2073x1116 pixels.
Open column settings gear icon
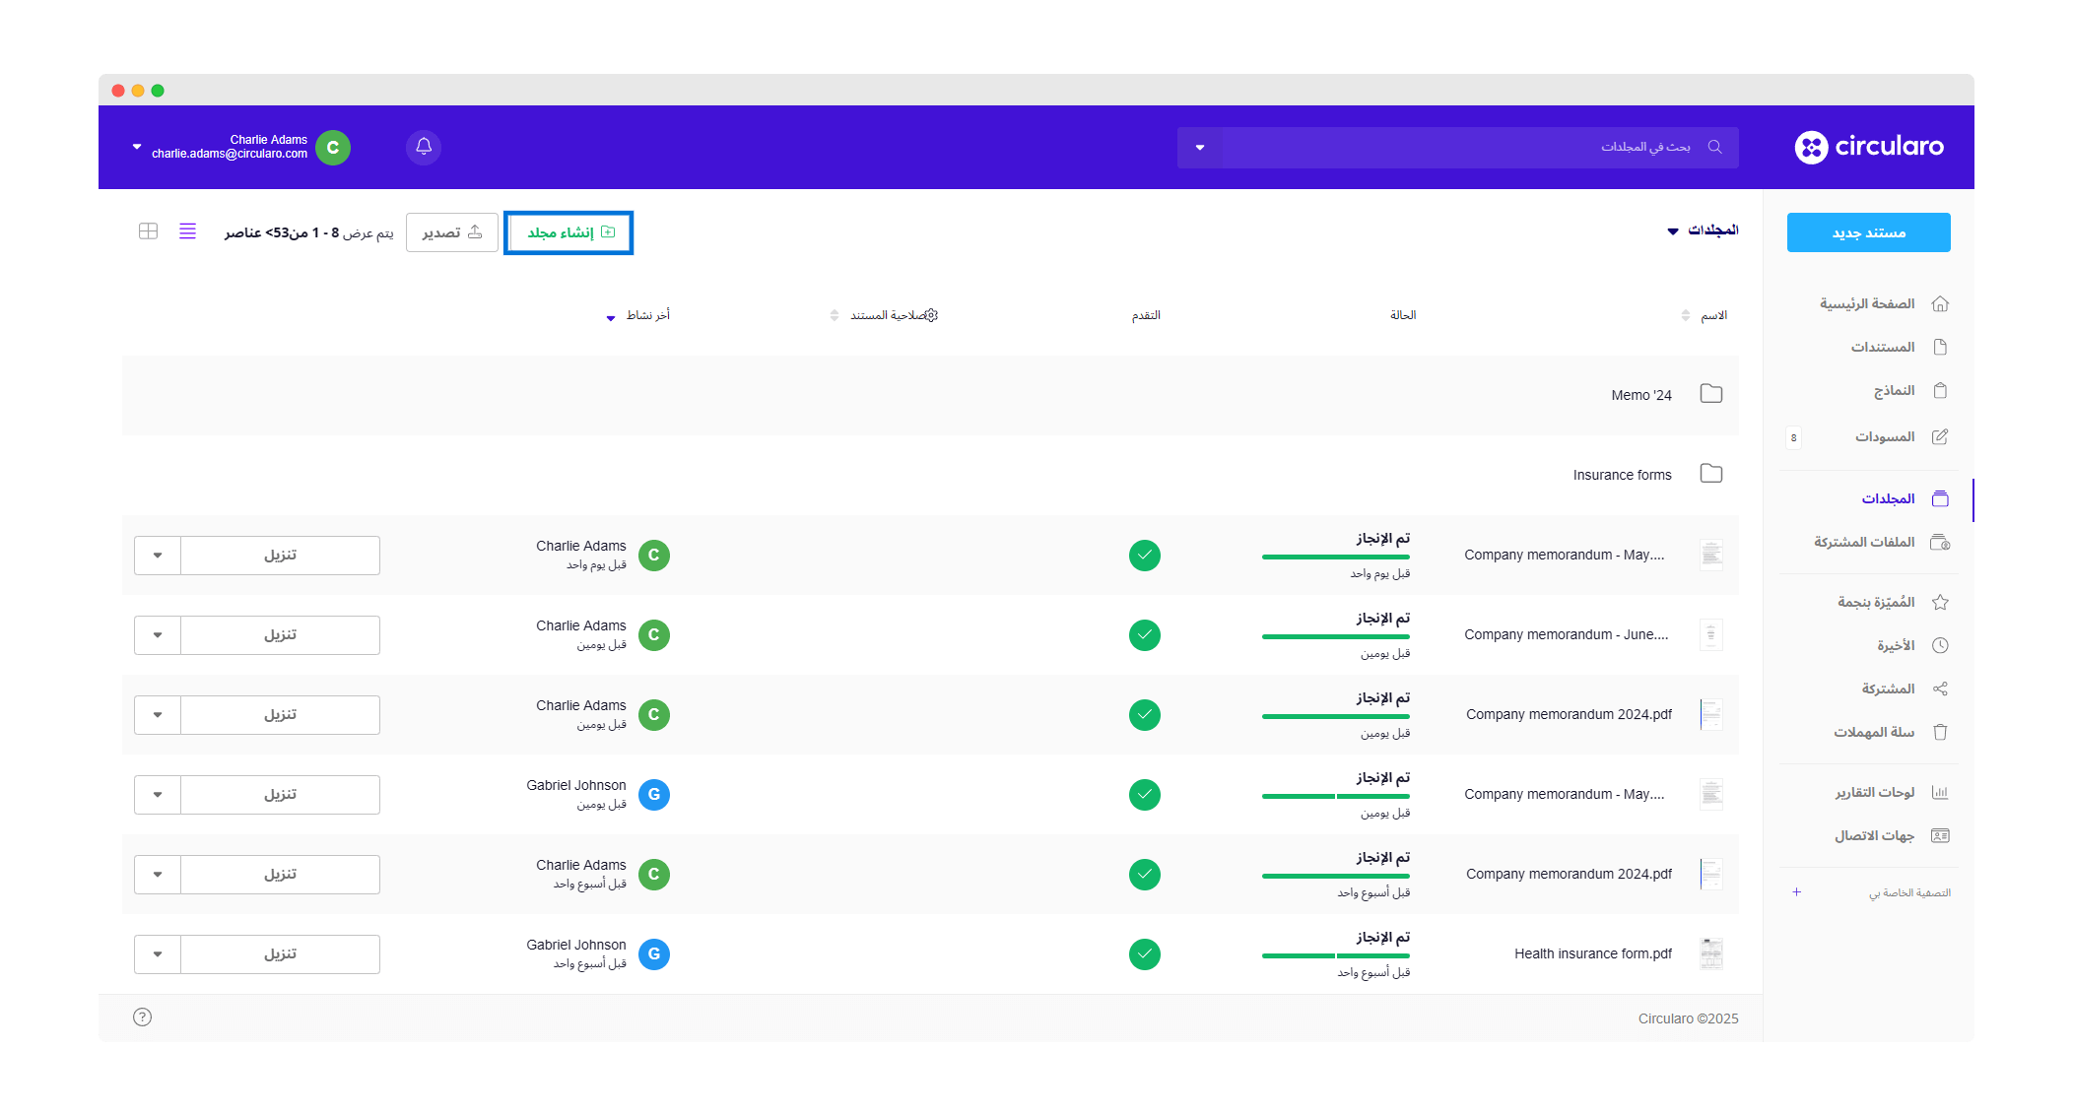click(931, 315)
